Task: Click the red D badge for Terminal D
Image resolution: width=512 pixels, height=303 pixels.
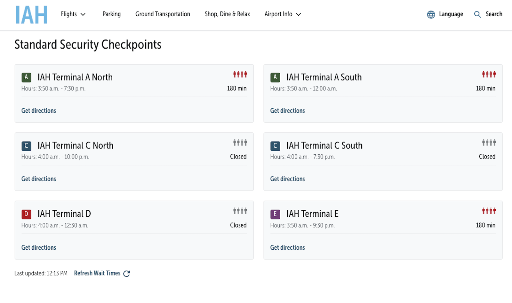Action: (26, 214)
